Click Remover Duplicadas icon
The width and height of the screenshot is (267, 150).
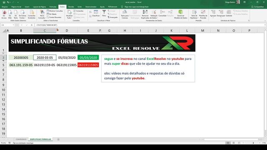145,15
